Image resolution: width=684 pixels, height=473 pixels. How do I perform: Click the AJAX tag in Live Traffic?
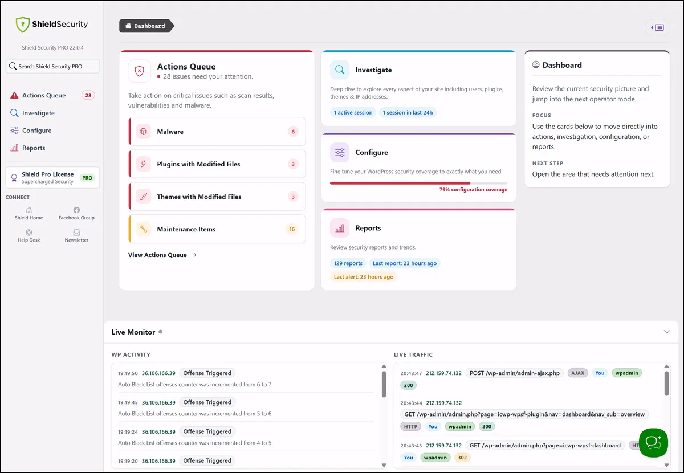click(x=578, y=373)
